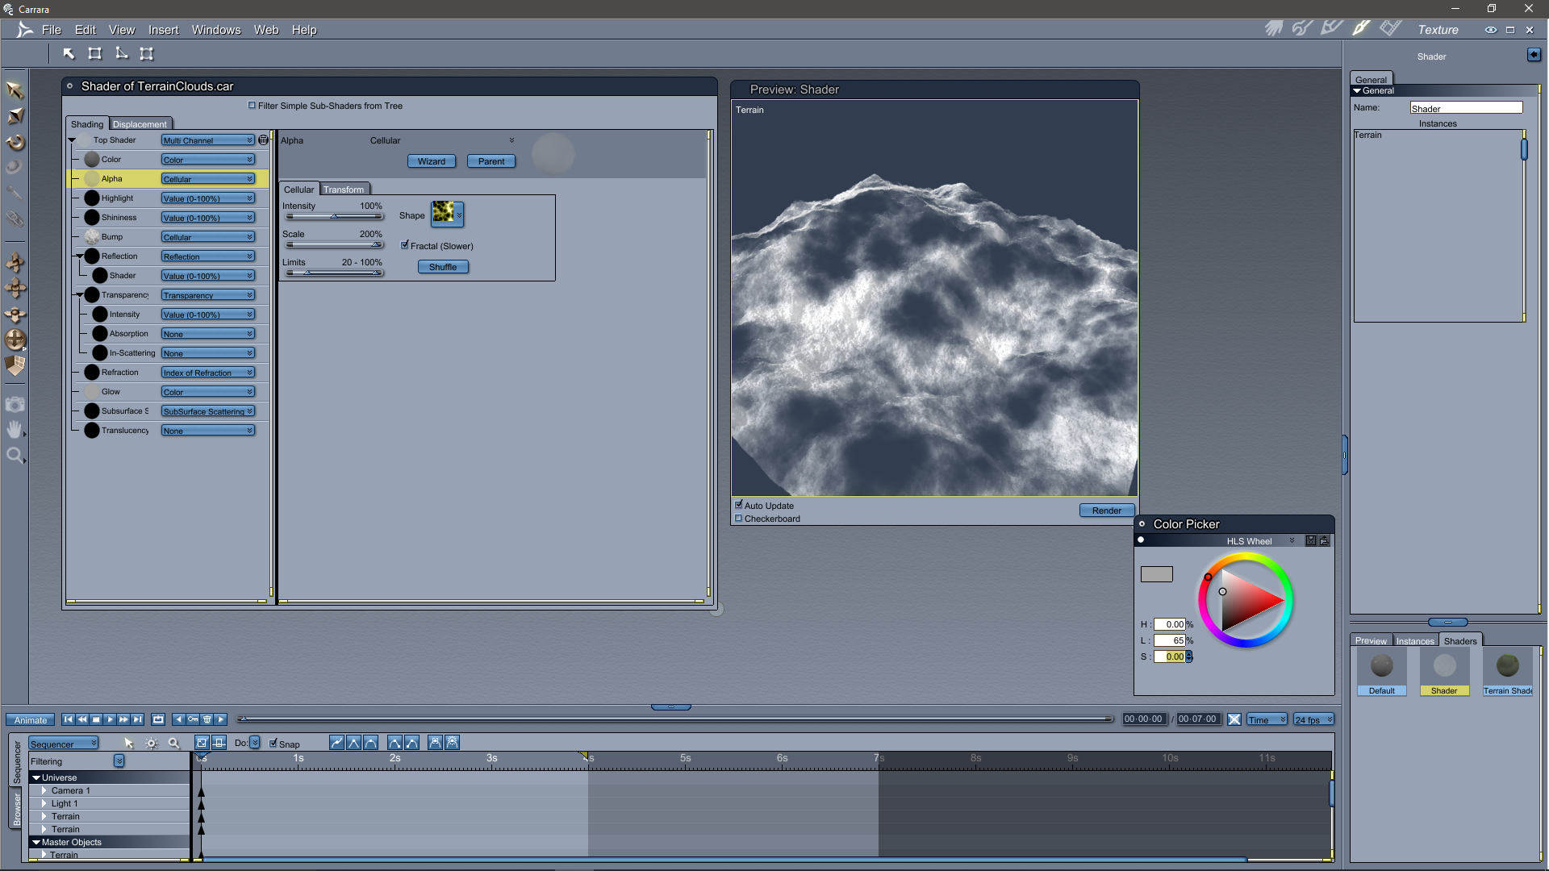This screenshot has height=871, width=1549.
Task: Delete keyframe using the trash icon
Action: [x=207, y=719]
